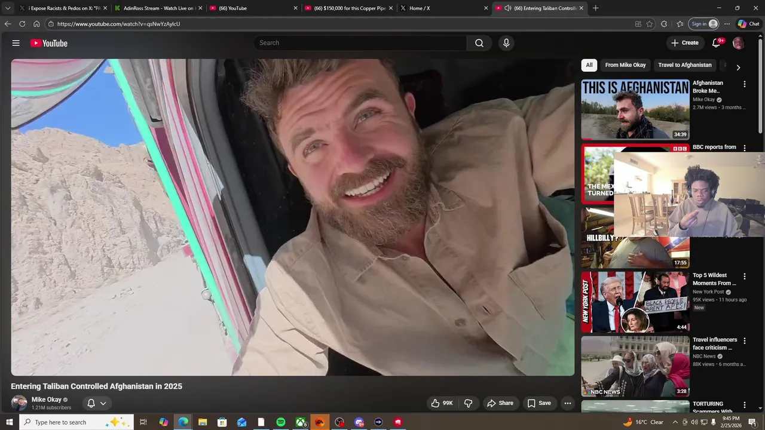This screenshot has height=430, width=765.
Task: Switch to the Home / X tab
Action: click(443, 8)
